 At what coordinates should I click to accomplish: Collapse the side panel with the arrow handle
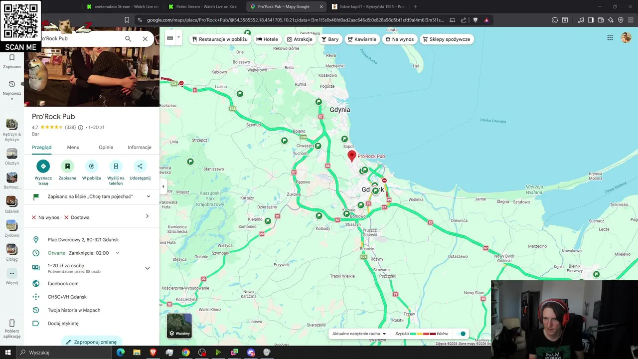[x=163, y=186]
